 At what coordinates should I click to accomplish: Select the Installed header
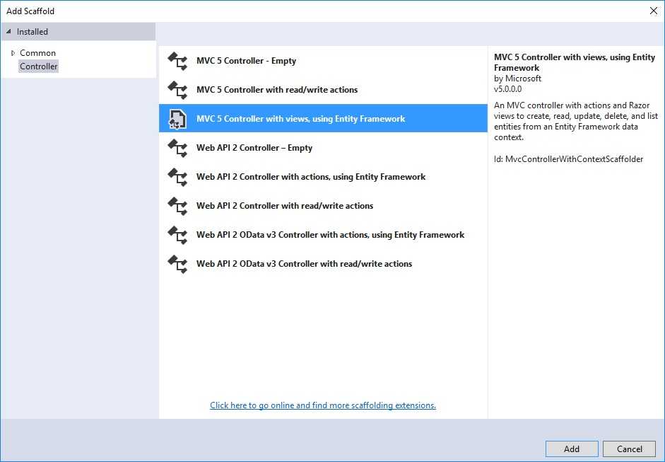click(x=78, y=31)
